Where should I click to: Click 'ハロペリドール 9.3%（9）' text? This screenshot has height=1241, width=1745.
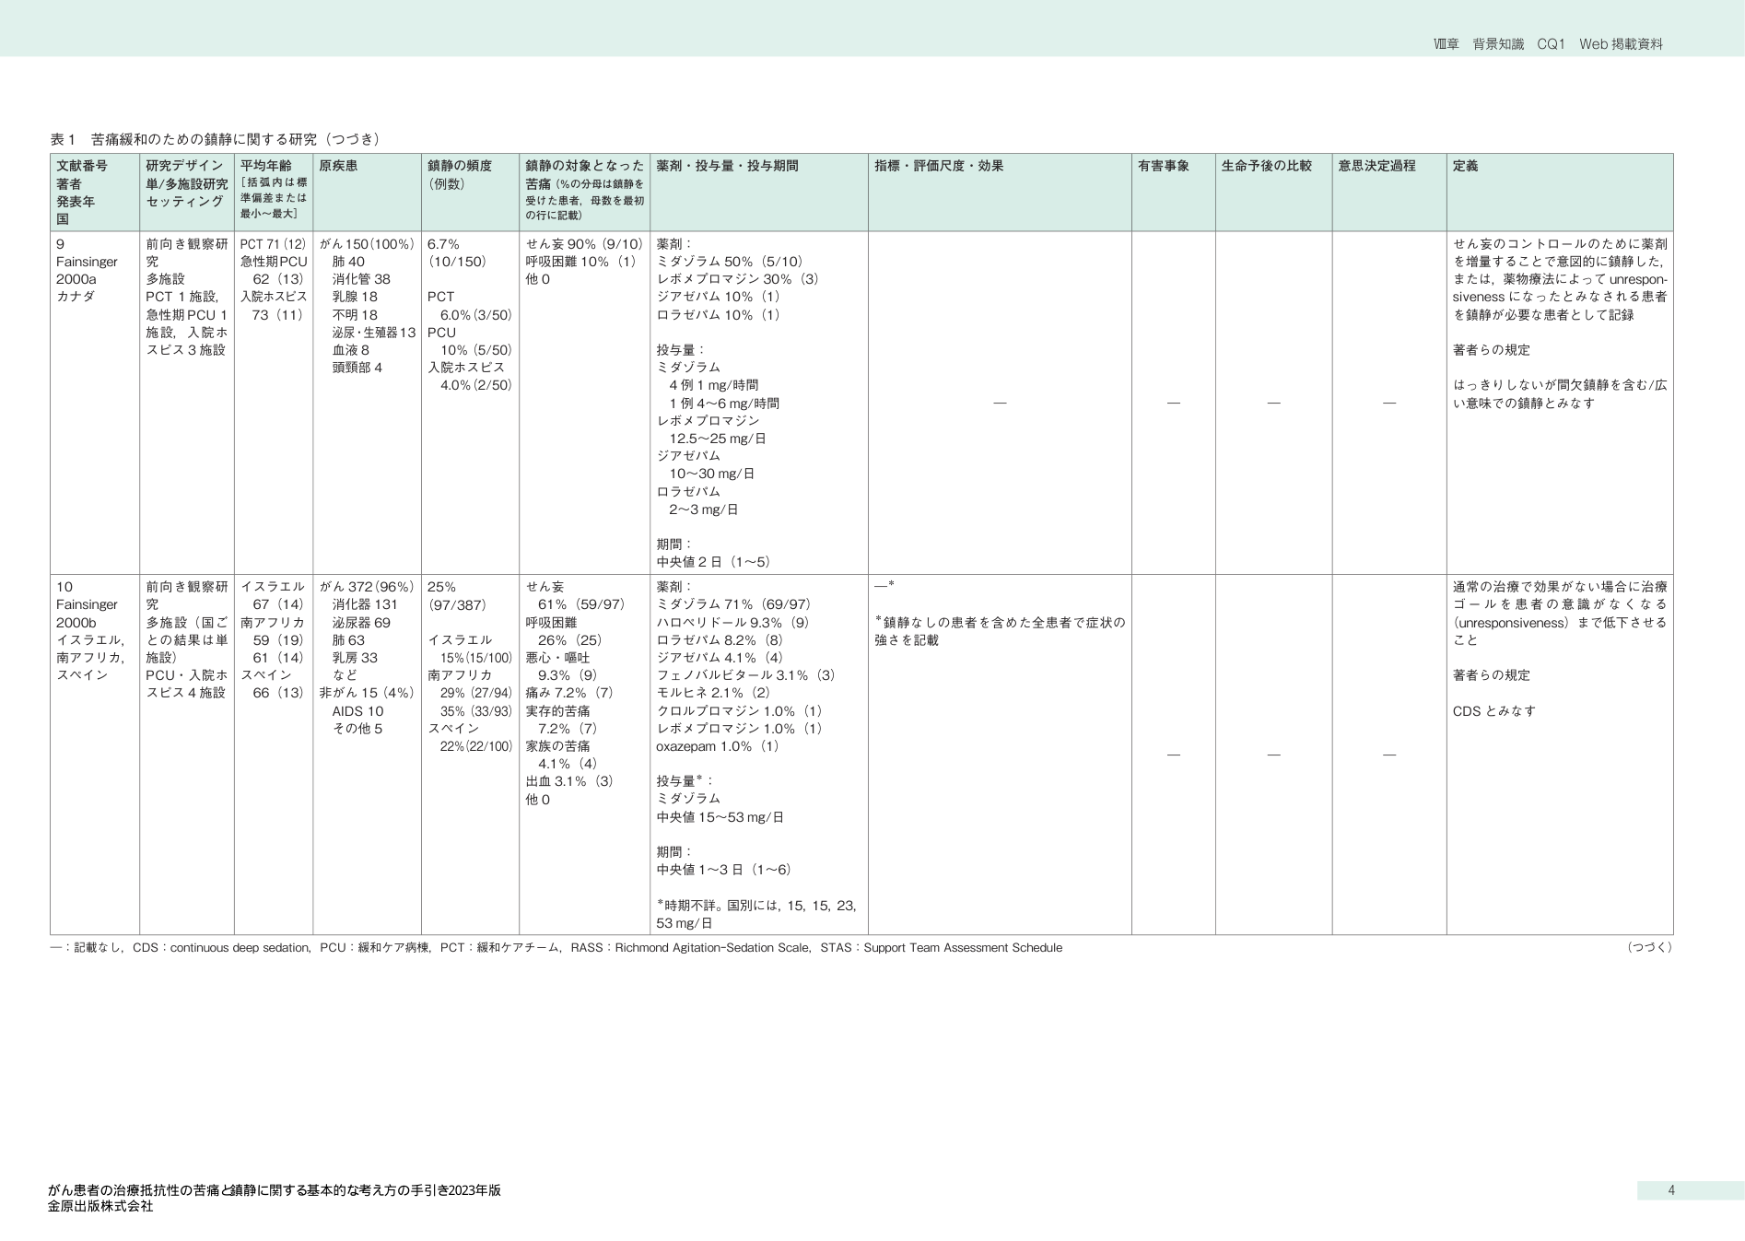732,623
